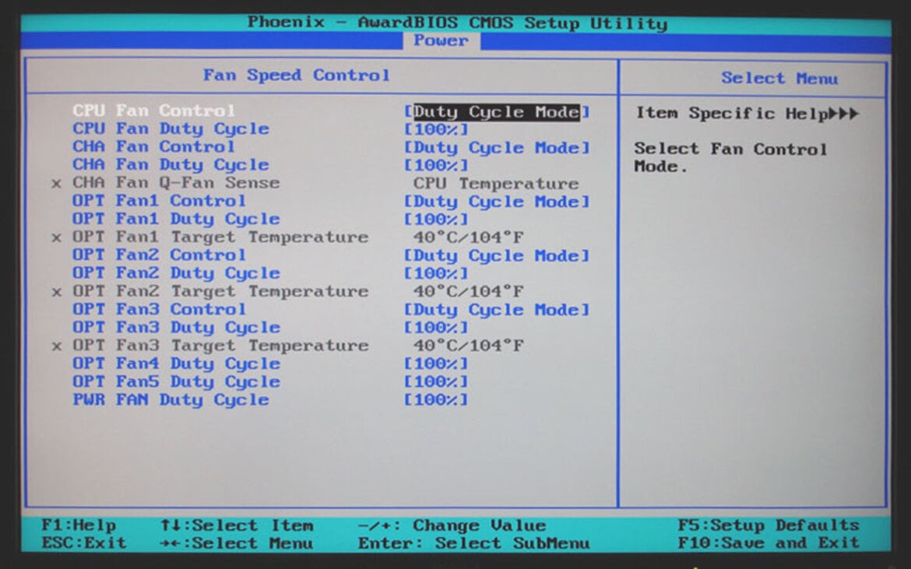Click the OPT Fan3 Target Temperature 40°C/104°F value
Viewport: 911px width, 569px height.
tap(468, 346)
